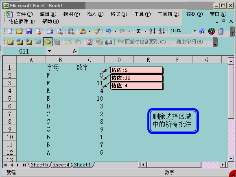Image resolution: width=236 pixels, height=177 pixels.
Task: Open the 格式(O) menu
Action: [x=119, y=14]
